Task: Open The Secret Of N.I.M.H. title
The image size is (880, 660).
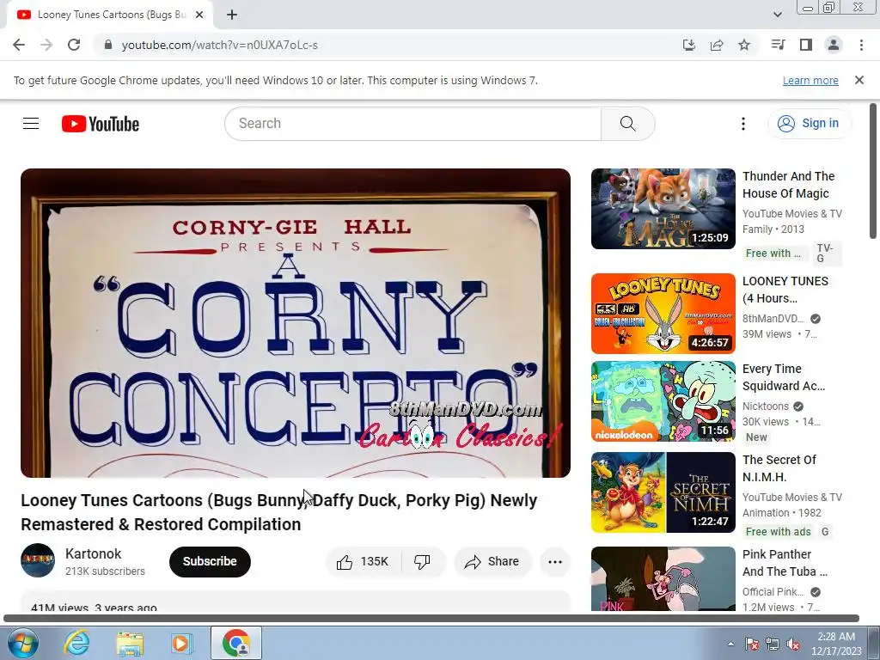Action: coord(779,468)
